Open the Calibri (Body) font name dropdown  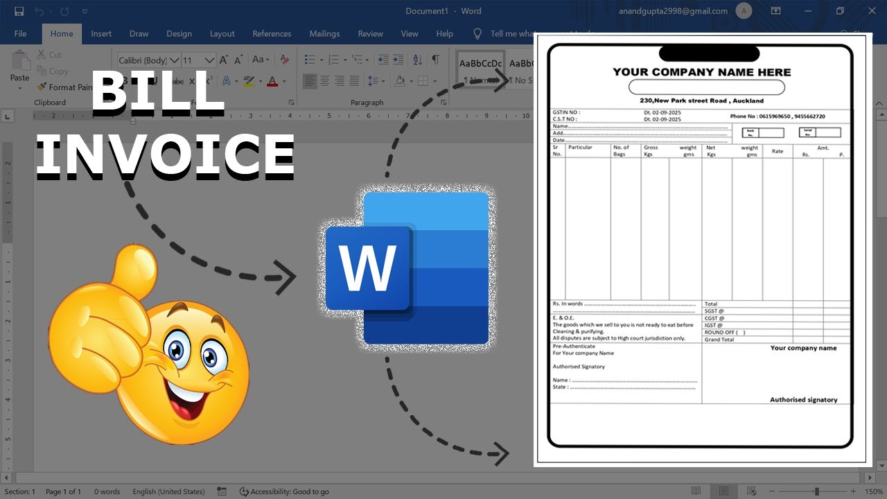(175, 60)
